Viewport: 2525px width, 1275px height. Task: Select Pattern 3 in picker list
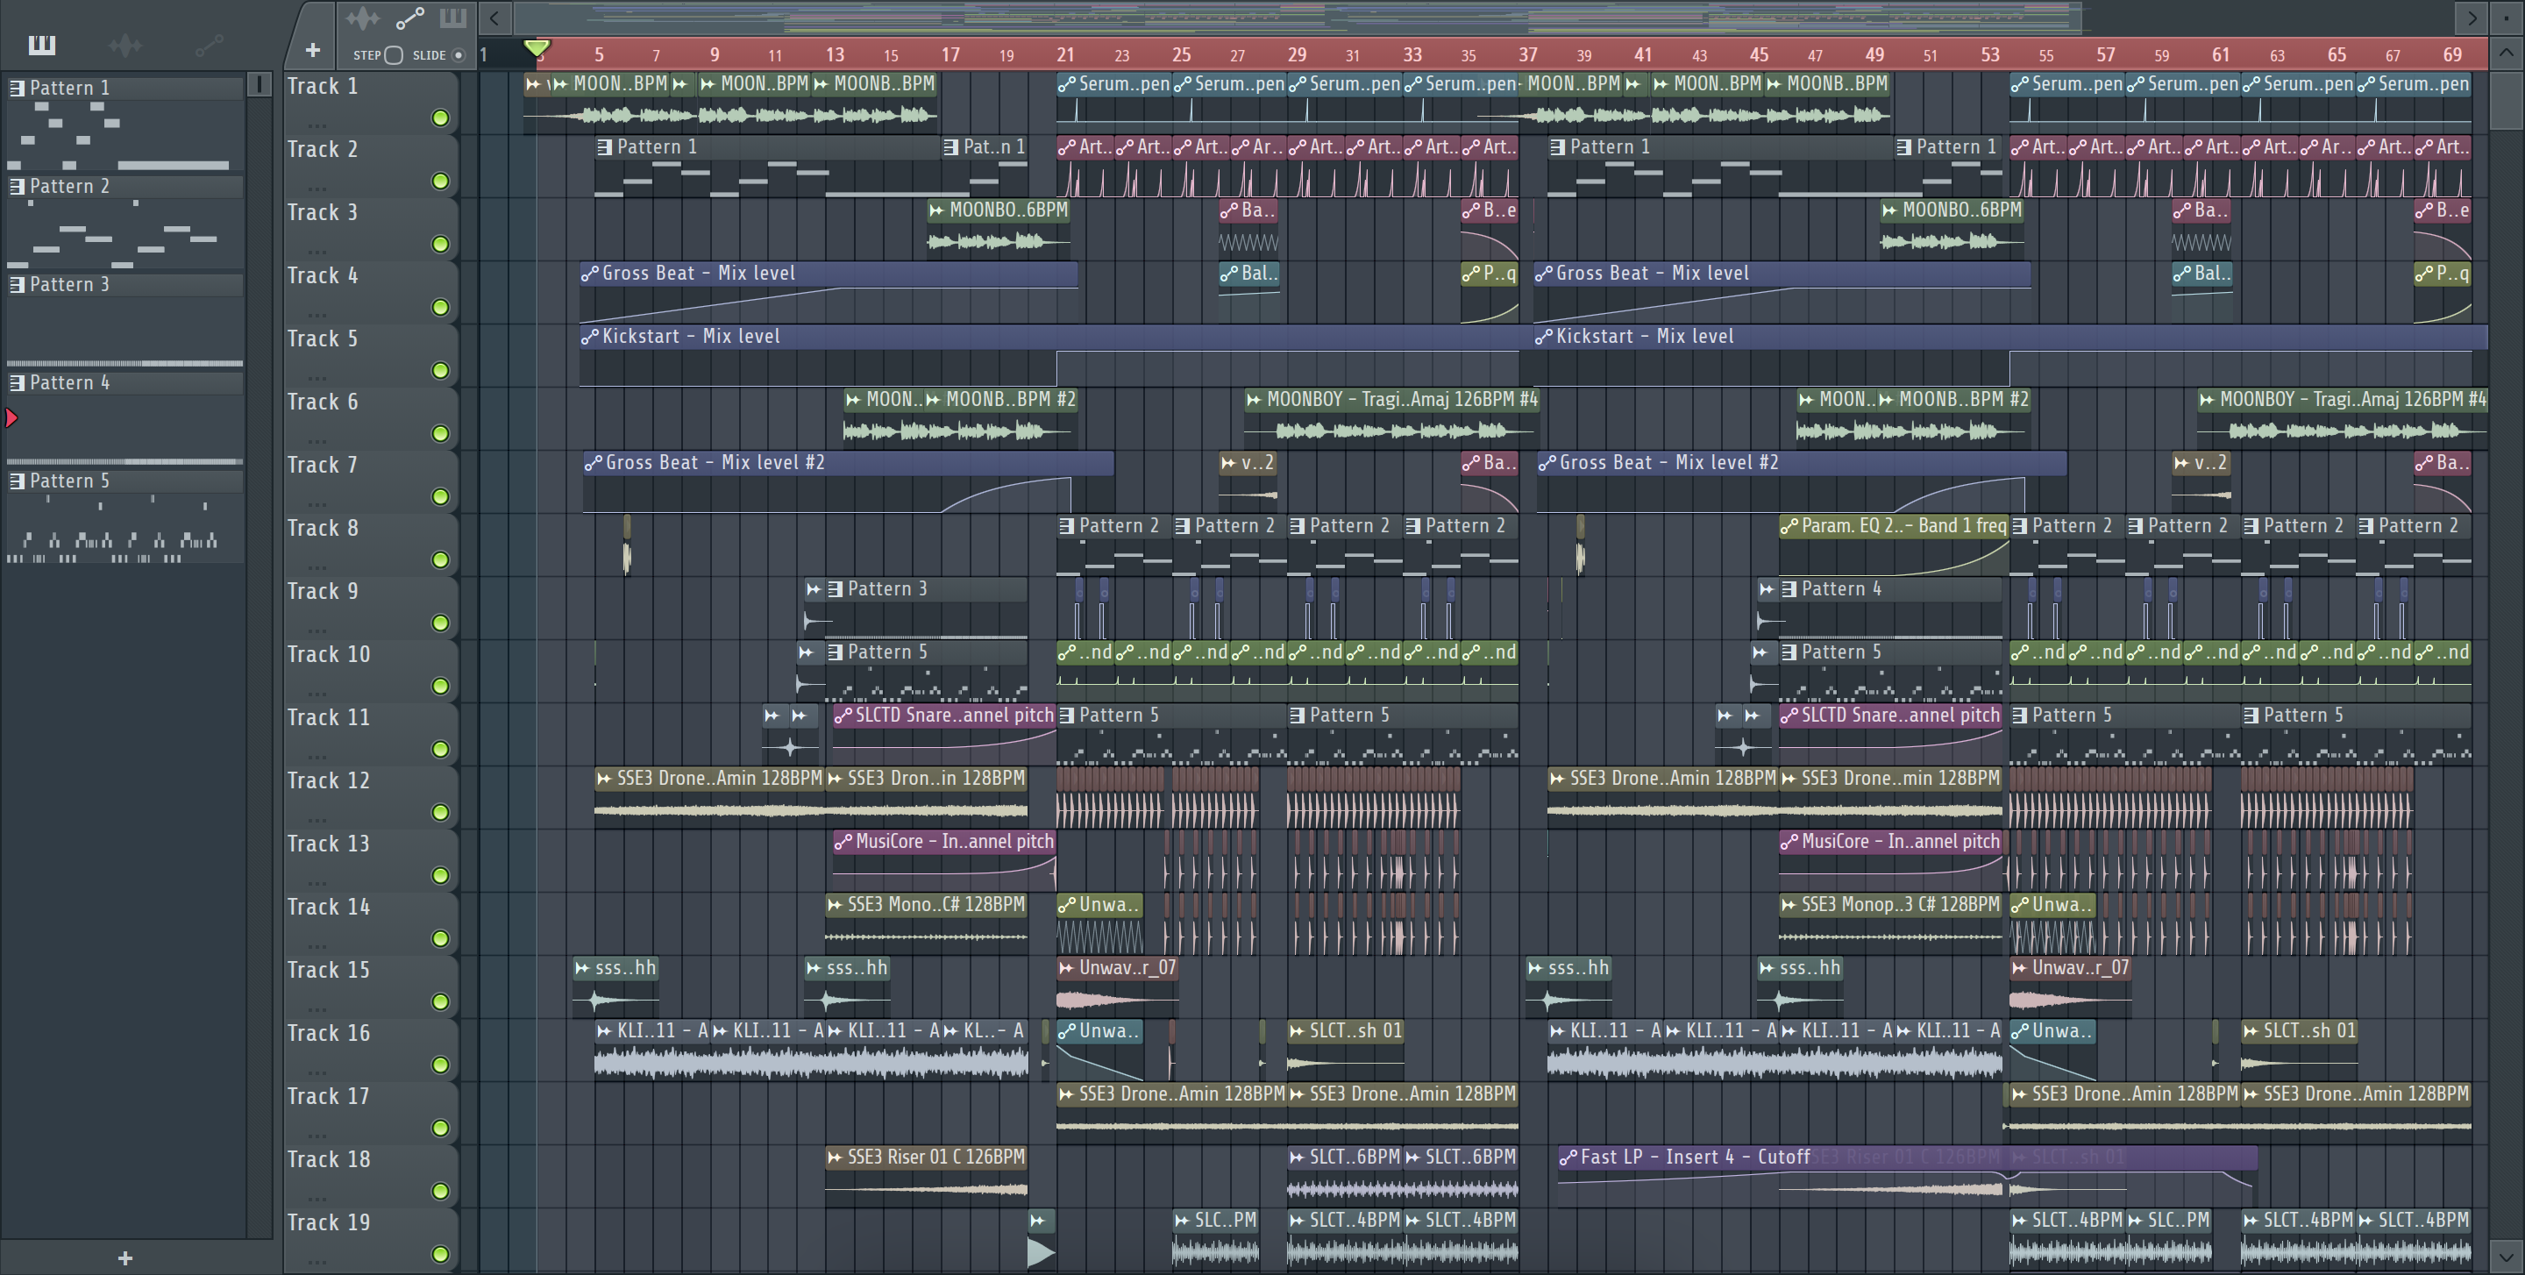coord(68,284)
